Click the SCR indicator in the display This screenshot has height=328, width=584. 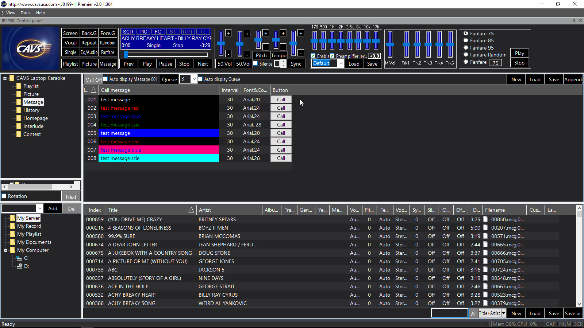[128, 32]
